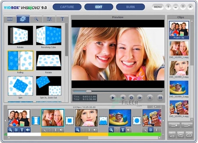Viewport: 198px width, 143px height.
Task: Select clip DVD_101959_4.mpg in Clips
Action: [179, 107]
